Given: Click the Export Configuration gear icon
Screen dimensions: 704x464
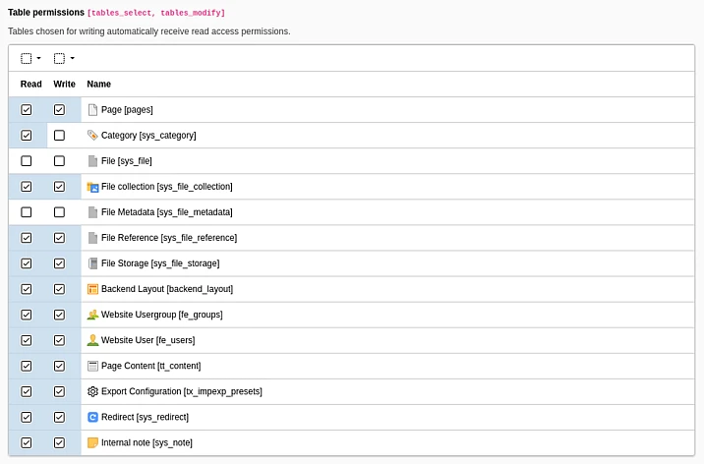Looking at the screenshot, I should pyautogui.click(x=92, y=391).
